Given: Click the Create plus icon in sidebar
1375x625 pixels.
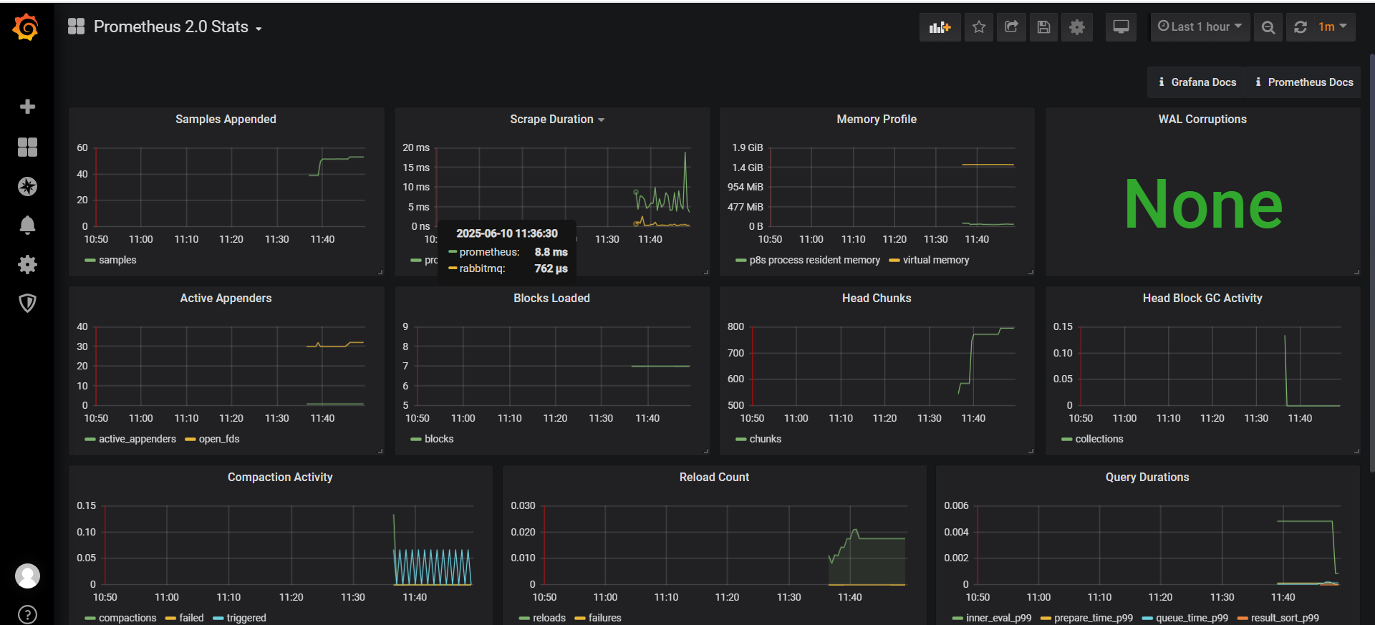Looking at the screenshot, I should 27,107.
